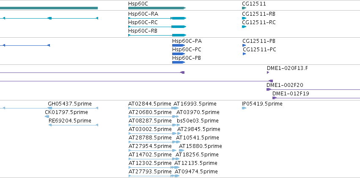This screenshot has width=360, height=178.
Task: Click the Hsp60C-PA protein label
Action: (187, 41)
